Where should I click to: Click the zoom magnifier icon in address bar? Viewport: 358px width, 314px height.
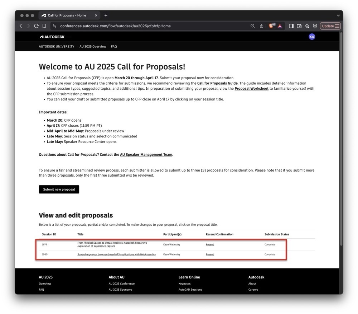[252, 26]
